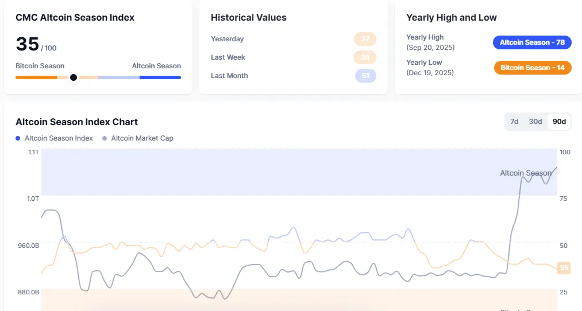Click the Last Month value badge 51

click(x=365, y=76)
